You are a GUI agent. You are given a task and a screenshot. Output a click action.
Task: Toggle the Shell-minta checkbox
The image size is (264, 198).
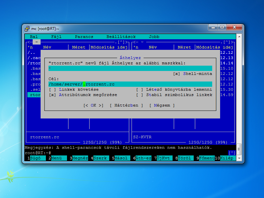coord(177,74)
